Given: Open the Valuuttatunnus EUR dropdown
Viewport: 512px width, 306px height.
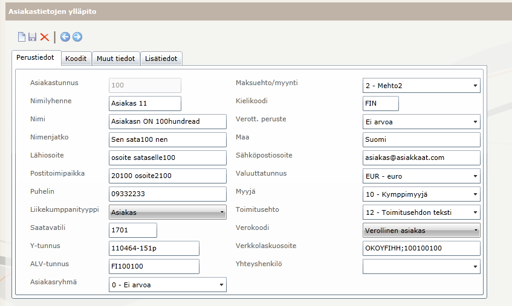Looking at the screenshot, I should [421, 176].
